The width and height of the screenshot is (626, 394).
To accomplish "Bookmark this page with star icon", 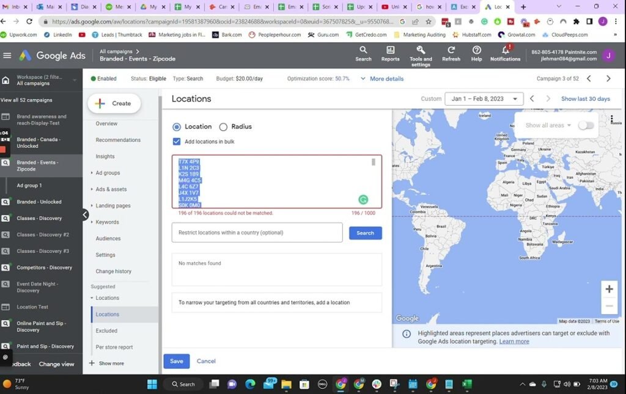I will [x=429, y=21].
